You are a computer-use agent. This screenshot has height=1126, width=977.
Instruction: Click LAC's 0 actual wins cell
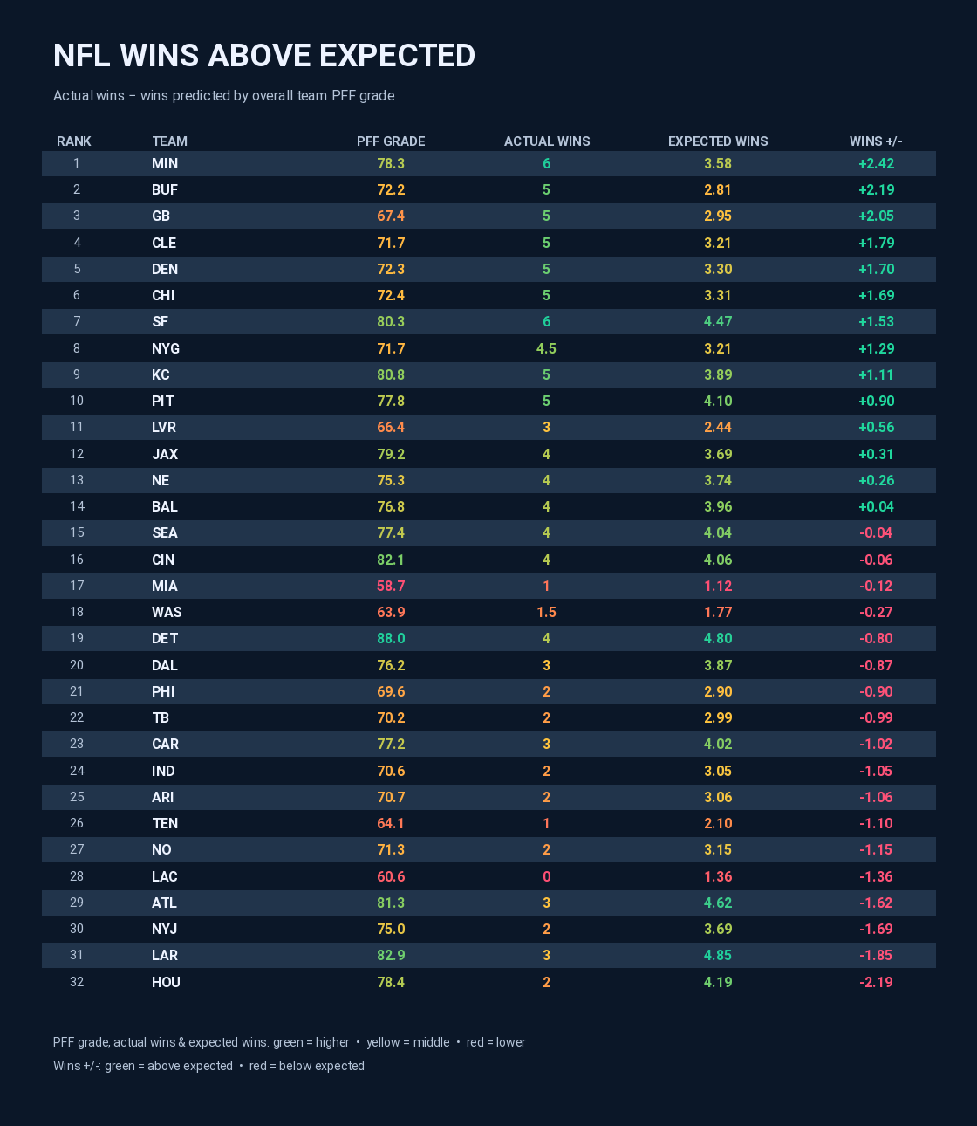click(x=547, y=876)
